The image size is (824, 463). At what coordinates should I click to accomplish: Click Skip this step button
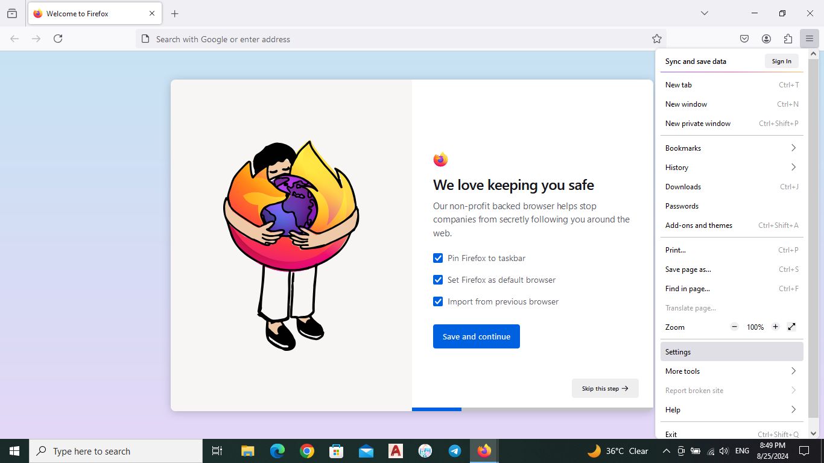pyautogui.click(x=605, y=388)
